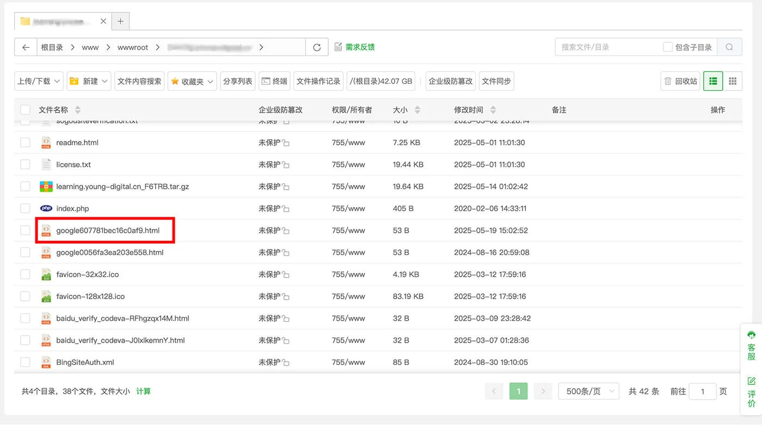This screenshot has height=435, width=762.
Task: Click 文件同步 in the toolbar
Action: tap(496, 80)
